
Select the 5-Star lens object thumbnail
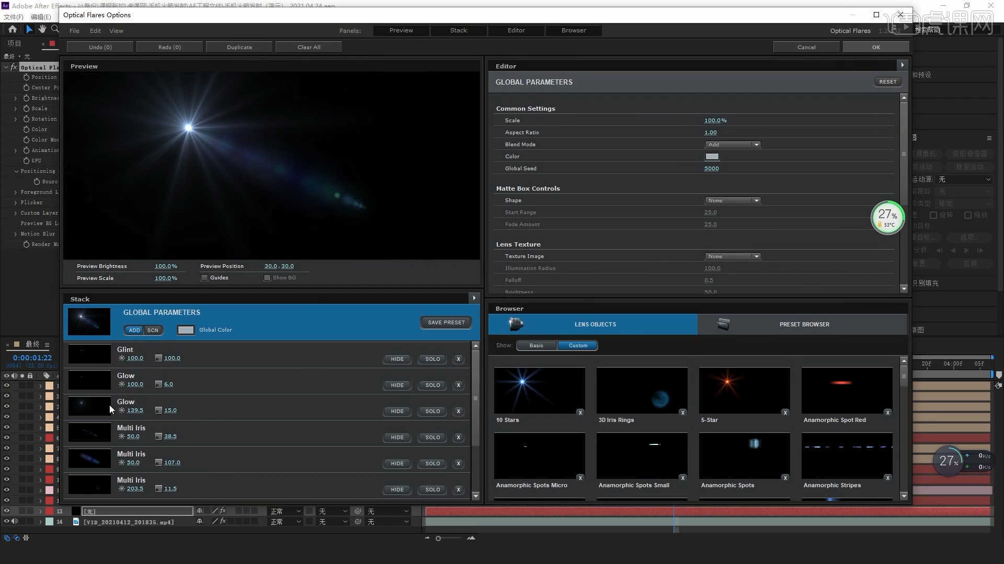tap(744, 390)
